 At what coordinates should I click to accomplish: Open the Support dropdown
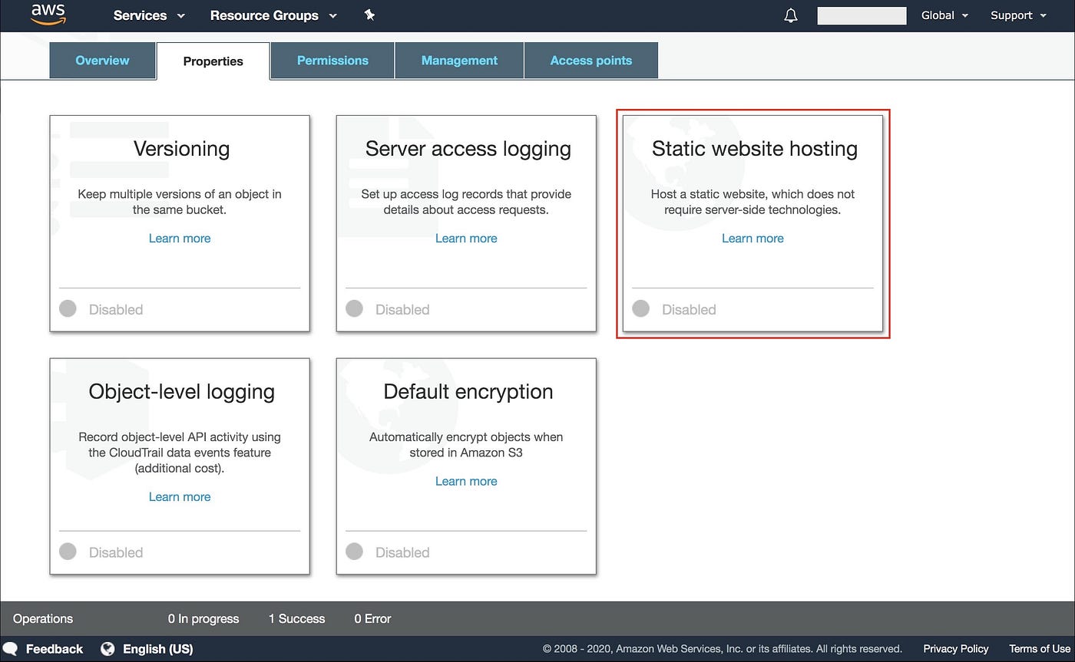pos(1017,15)
